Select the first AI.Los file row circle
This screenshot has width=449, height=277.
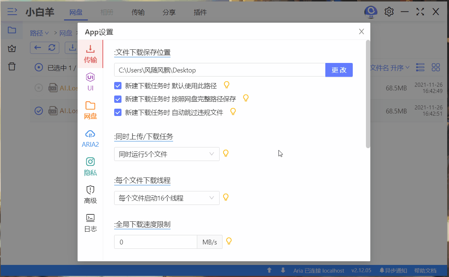pos(38,88)
